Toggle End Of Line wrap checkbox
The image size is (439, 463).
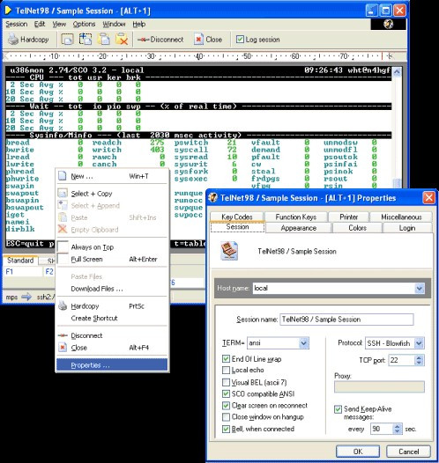tap(226, 359)
